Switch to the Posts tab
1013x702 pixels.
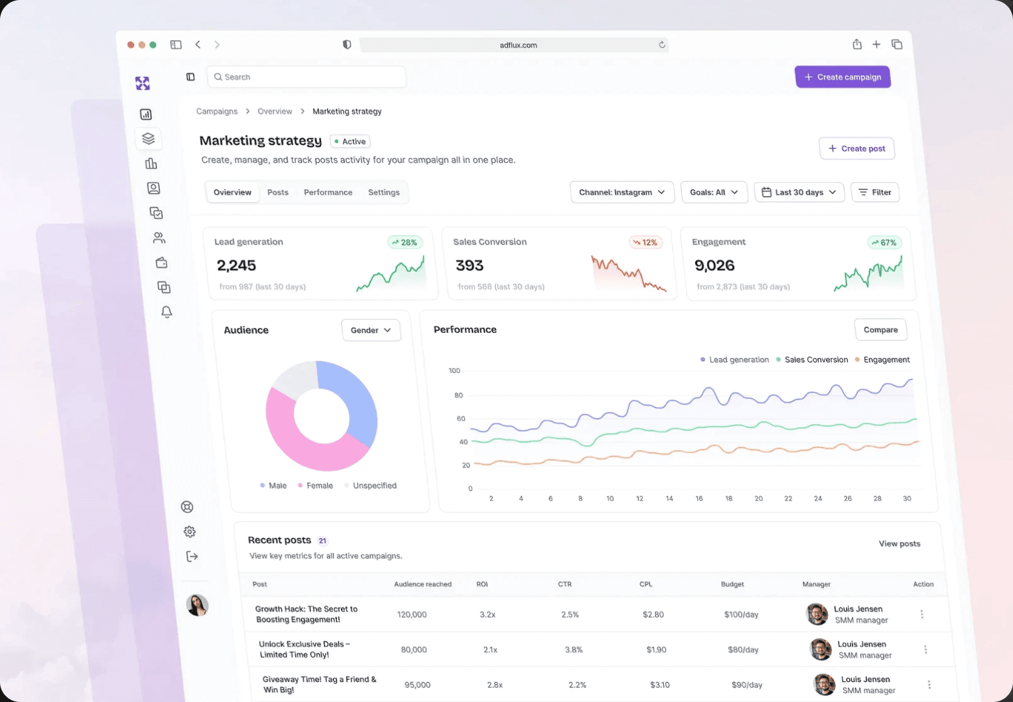click(x=278, y=192)
